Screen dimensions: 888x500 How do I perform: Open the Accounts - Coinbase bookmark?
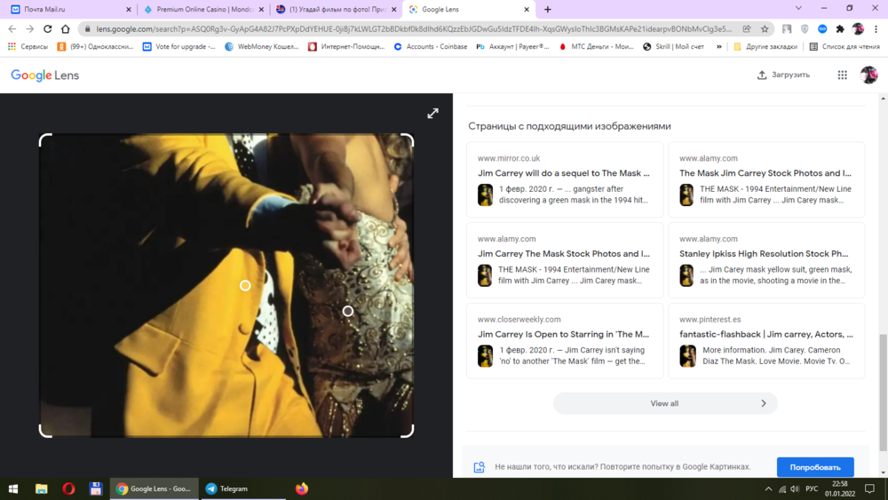coord(431,46)
